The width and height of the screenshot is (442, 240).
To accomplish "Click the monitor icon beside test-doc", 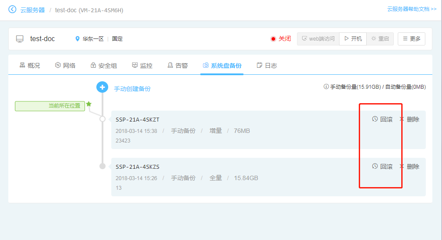I will 20,39.
